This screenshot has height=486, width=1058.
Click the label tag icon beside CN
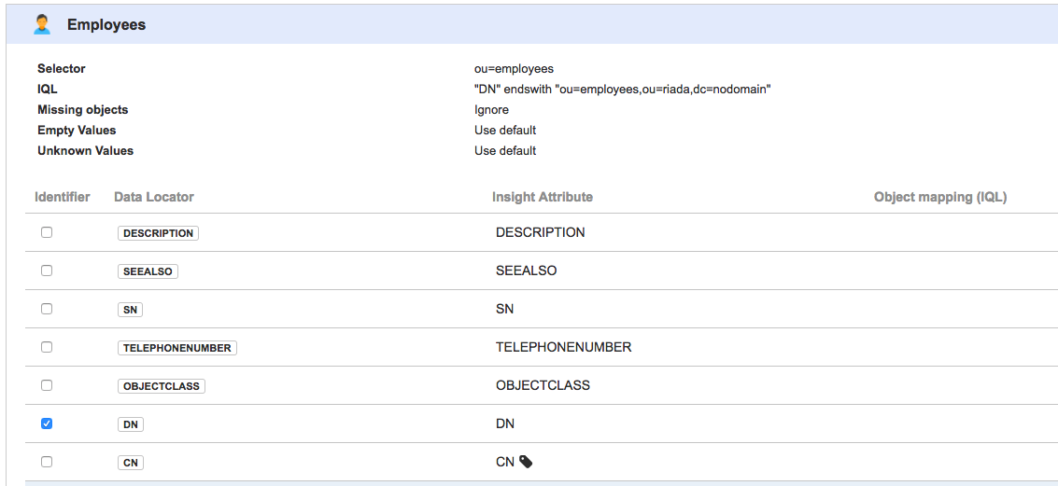[526, 462]
